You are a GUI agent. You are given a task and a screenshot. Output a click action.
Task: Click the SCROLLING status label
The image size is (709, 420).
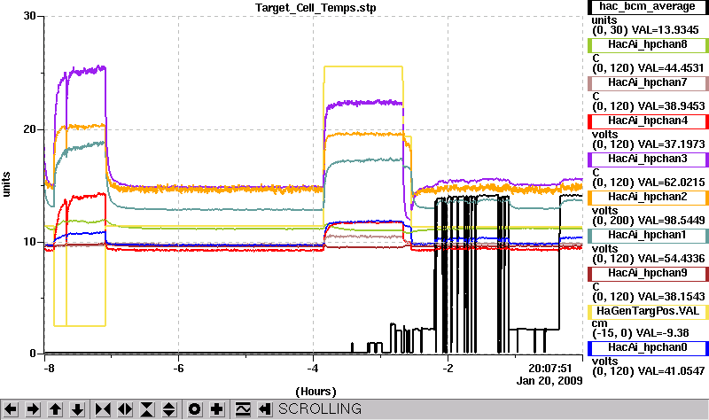[x=320, y=408]
